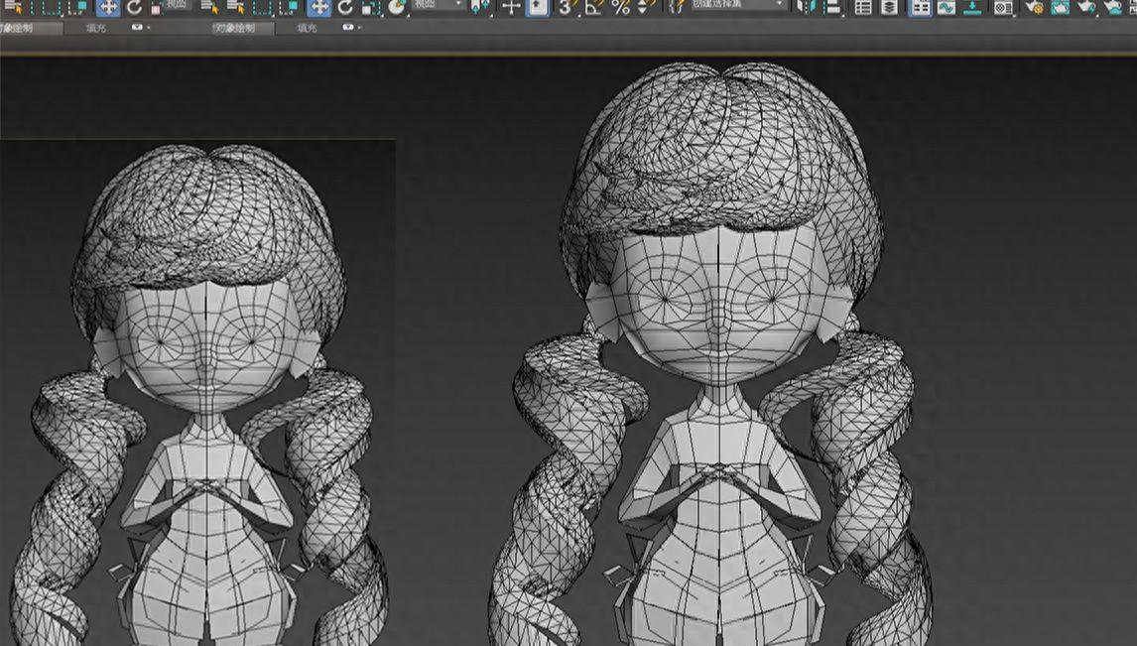The height and width of the screenshot is (646, 1137).
Task: Open the Scene Explorer
Action: point(863,7)
